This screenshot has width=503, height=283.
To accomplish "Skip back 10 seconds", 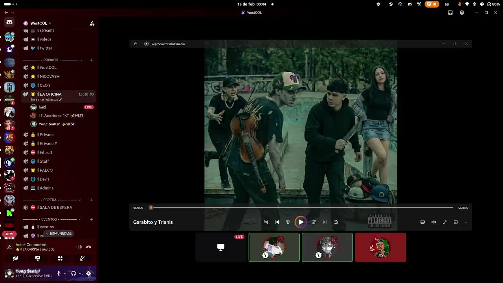I will tap(288, 222).
